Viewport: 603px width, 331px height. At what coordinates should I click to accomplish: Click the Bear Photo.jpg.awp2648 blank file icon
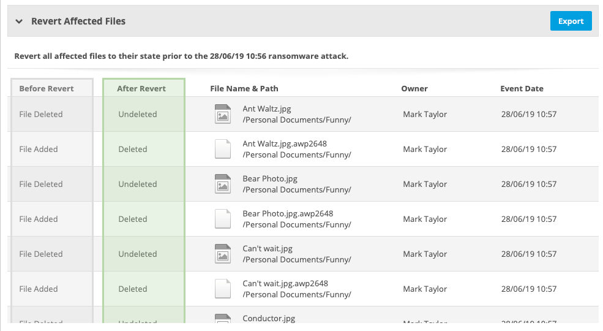[222, 219]
